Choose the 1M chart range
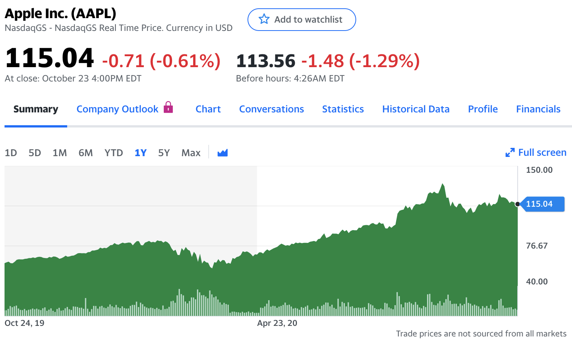572x344 pixels. point(60,153)
